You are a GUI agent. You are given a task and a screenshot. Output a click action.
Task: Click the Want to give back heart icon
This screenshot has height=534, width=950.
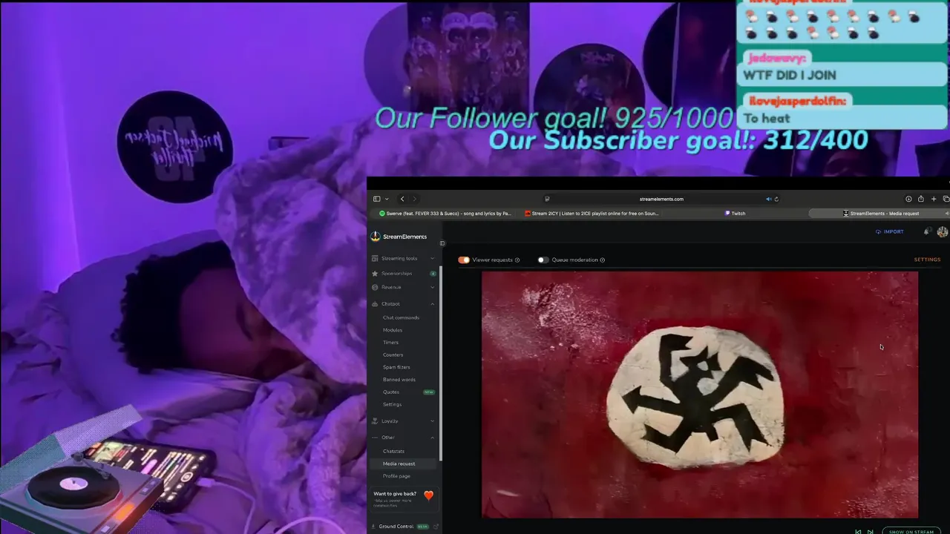(428, 495)
